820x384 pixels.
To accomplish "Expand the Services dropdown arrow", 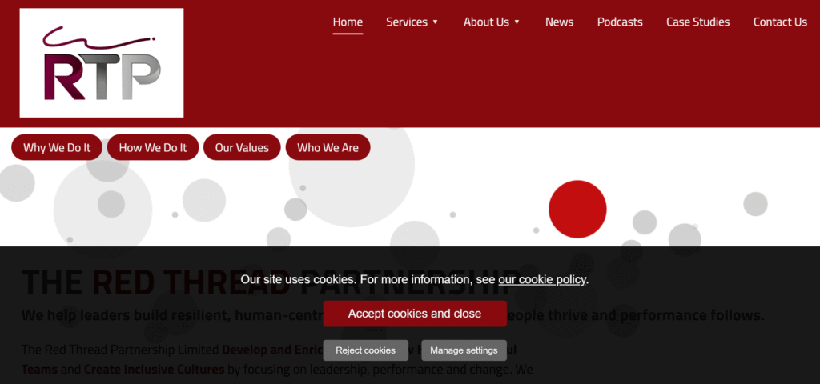I will click(435, 22).
